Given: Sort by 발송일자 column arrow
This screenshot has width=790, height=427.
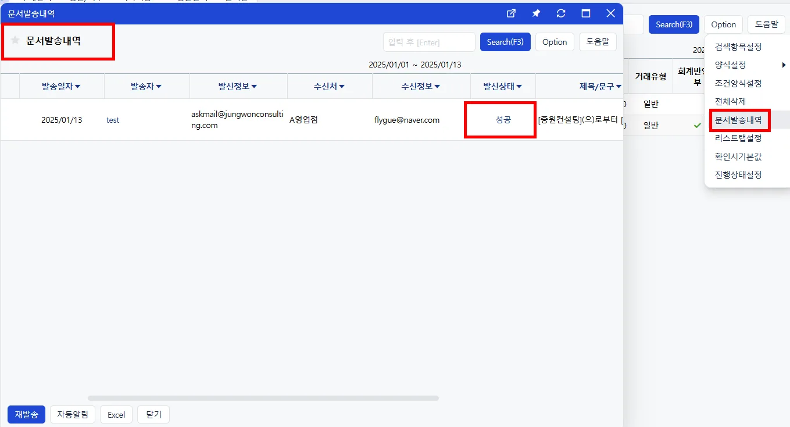Looking at the screenshot, I should (78, 87).
